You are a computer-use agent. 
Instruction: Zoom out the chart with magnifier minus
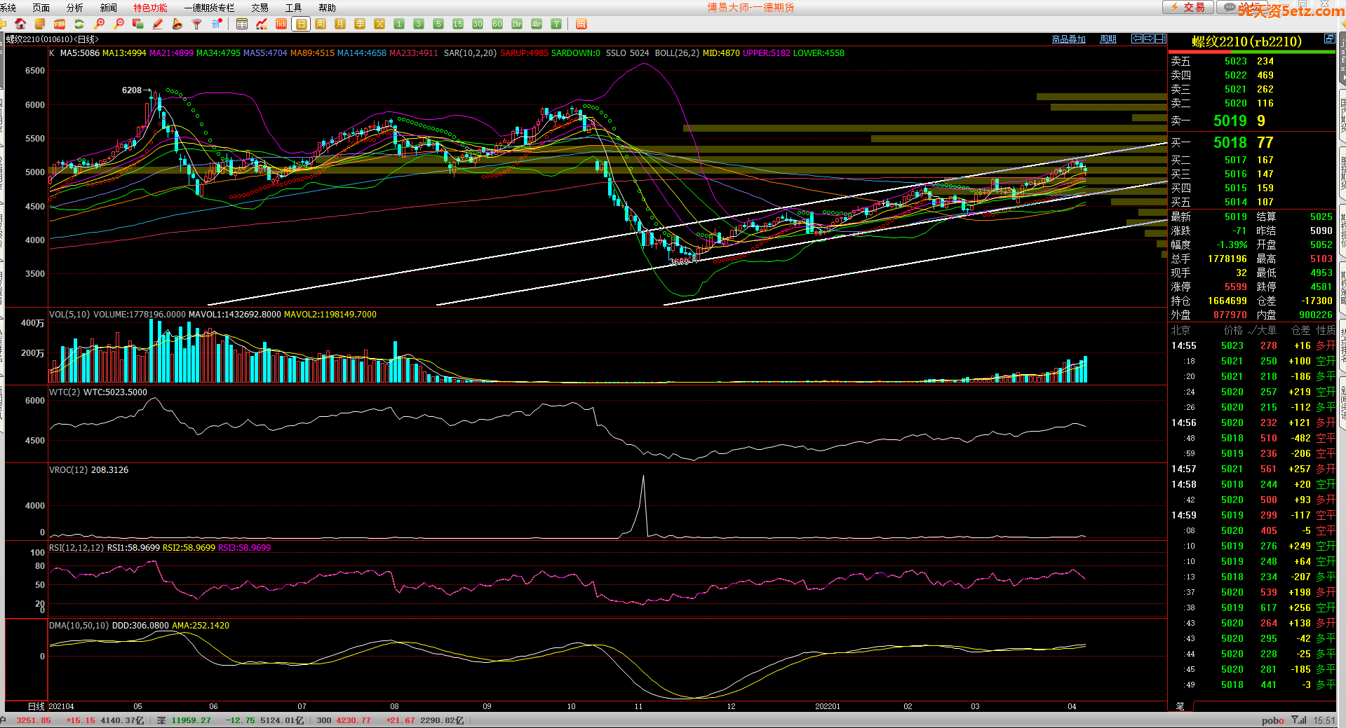(x=119, y=24)
